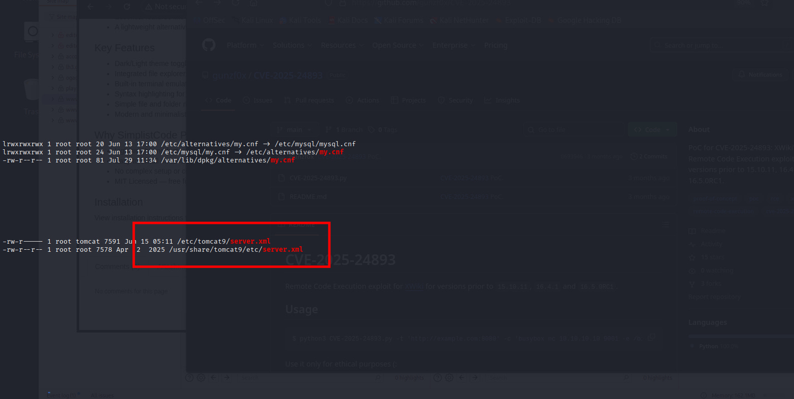
Task: Open the Google Hacking DB bookmark
Action: pyautogui.click(x=584, y=20)
